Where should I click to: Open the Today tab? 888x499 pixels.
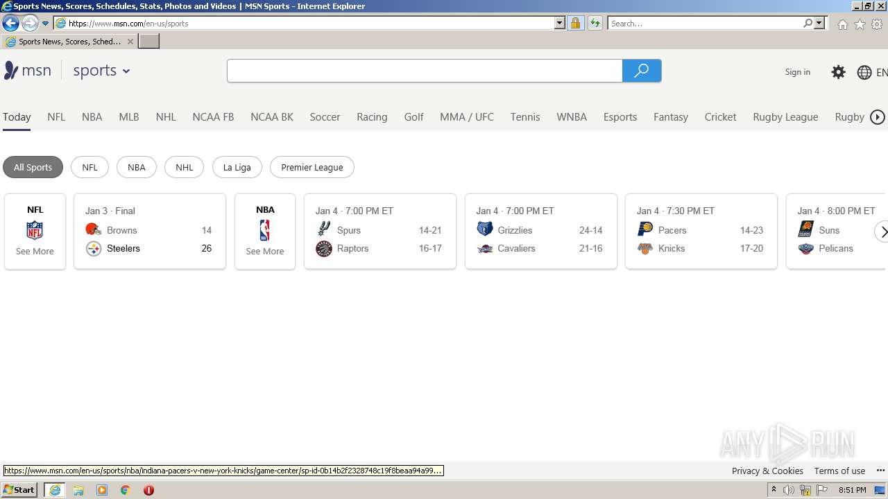17,117
